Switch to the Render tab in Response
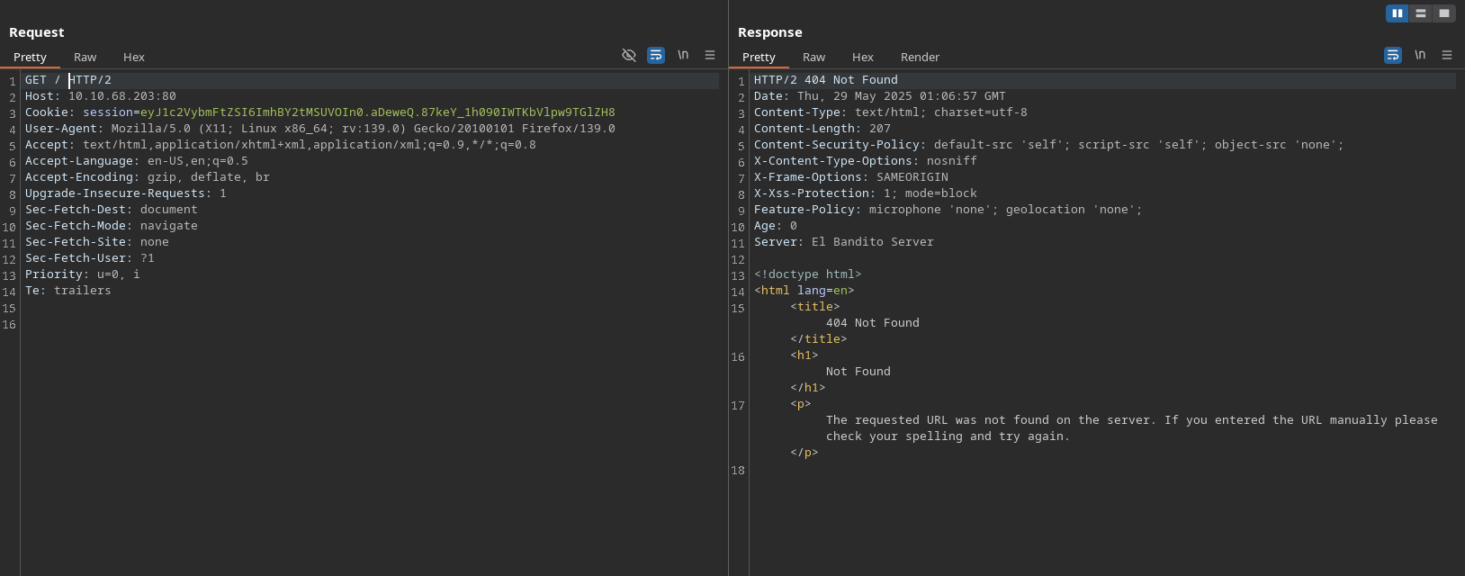Image resolution: width=1465 pixels, height=576 pixels. 920,57
